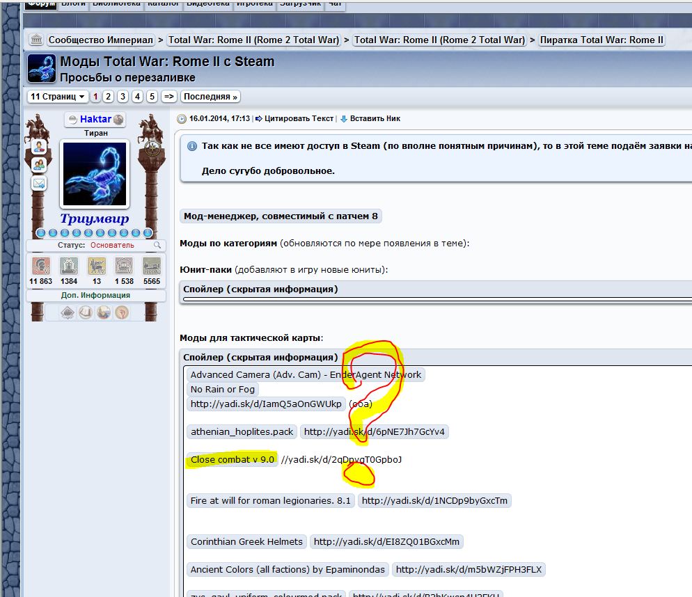Click the user profile icon on the left column

[39, 147]
